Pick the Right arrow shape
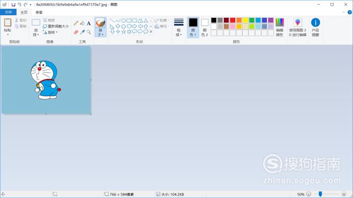Image resolution: width=353 pixels, height=198 pixels. point(135,26)
